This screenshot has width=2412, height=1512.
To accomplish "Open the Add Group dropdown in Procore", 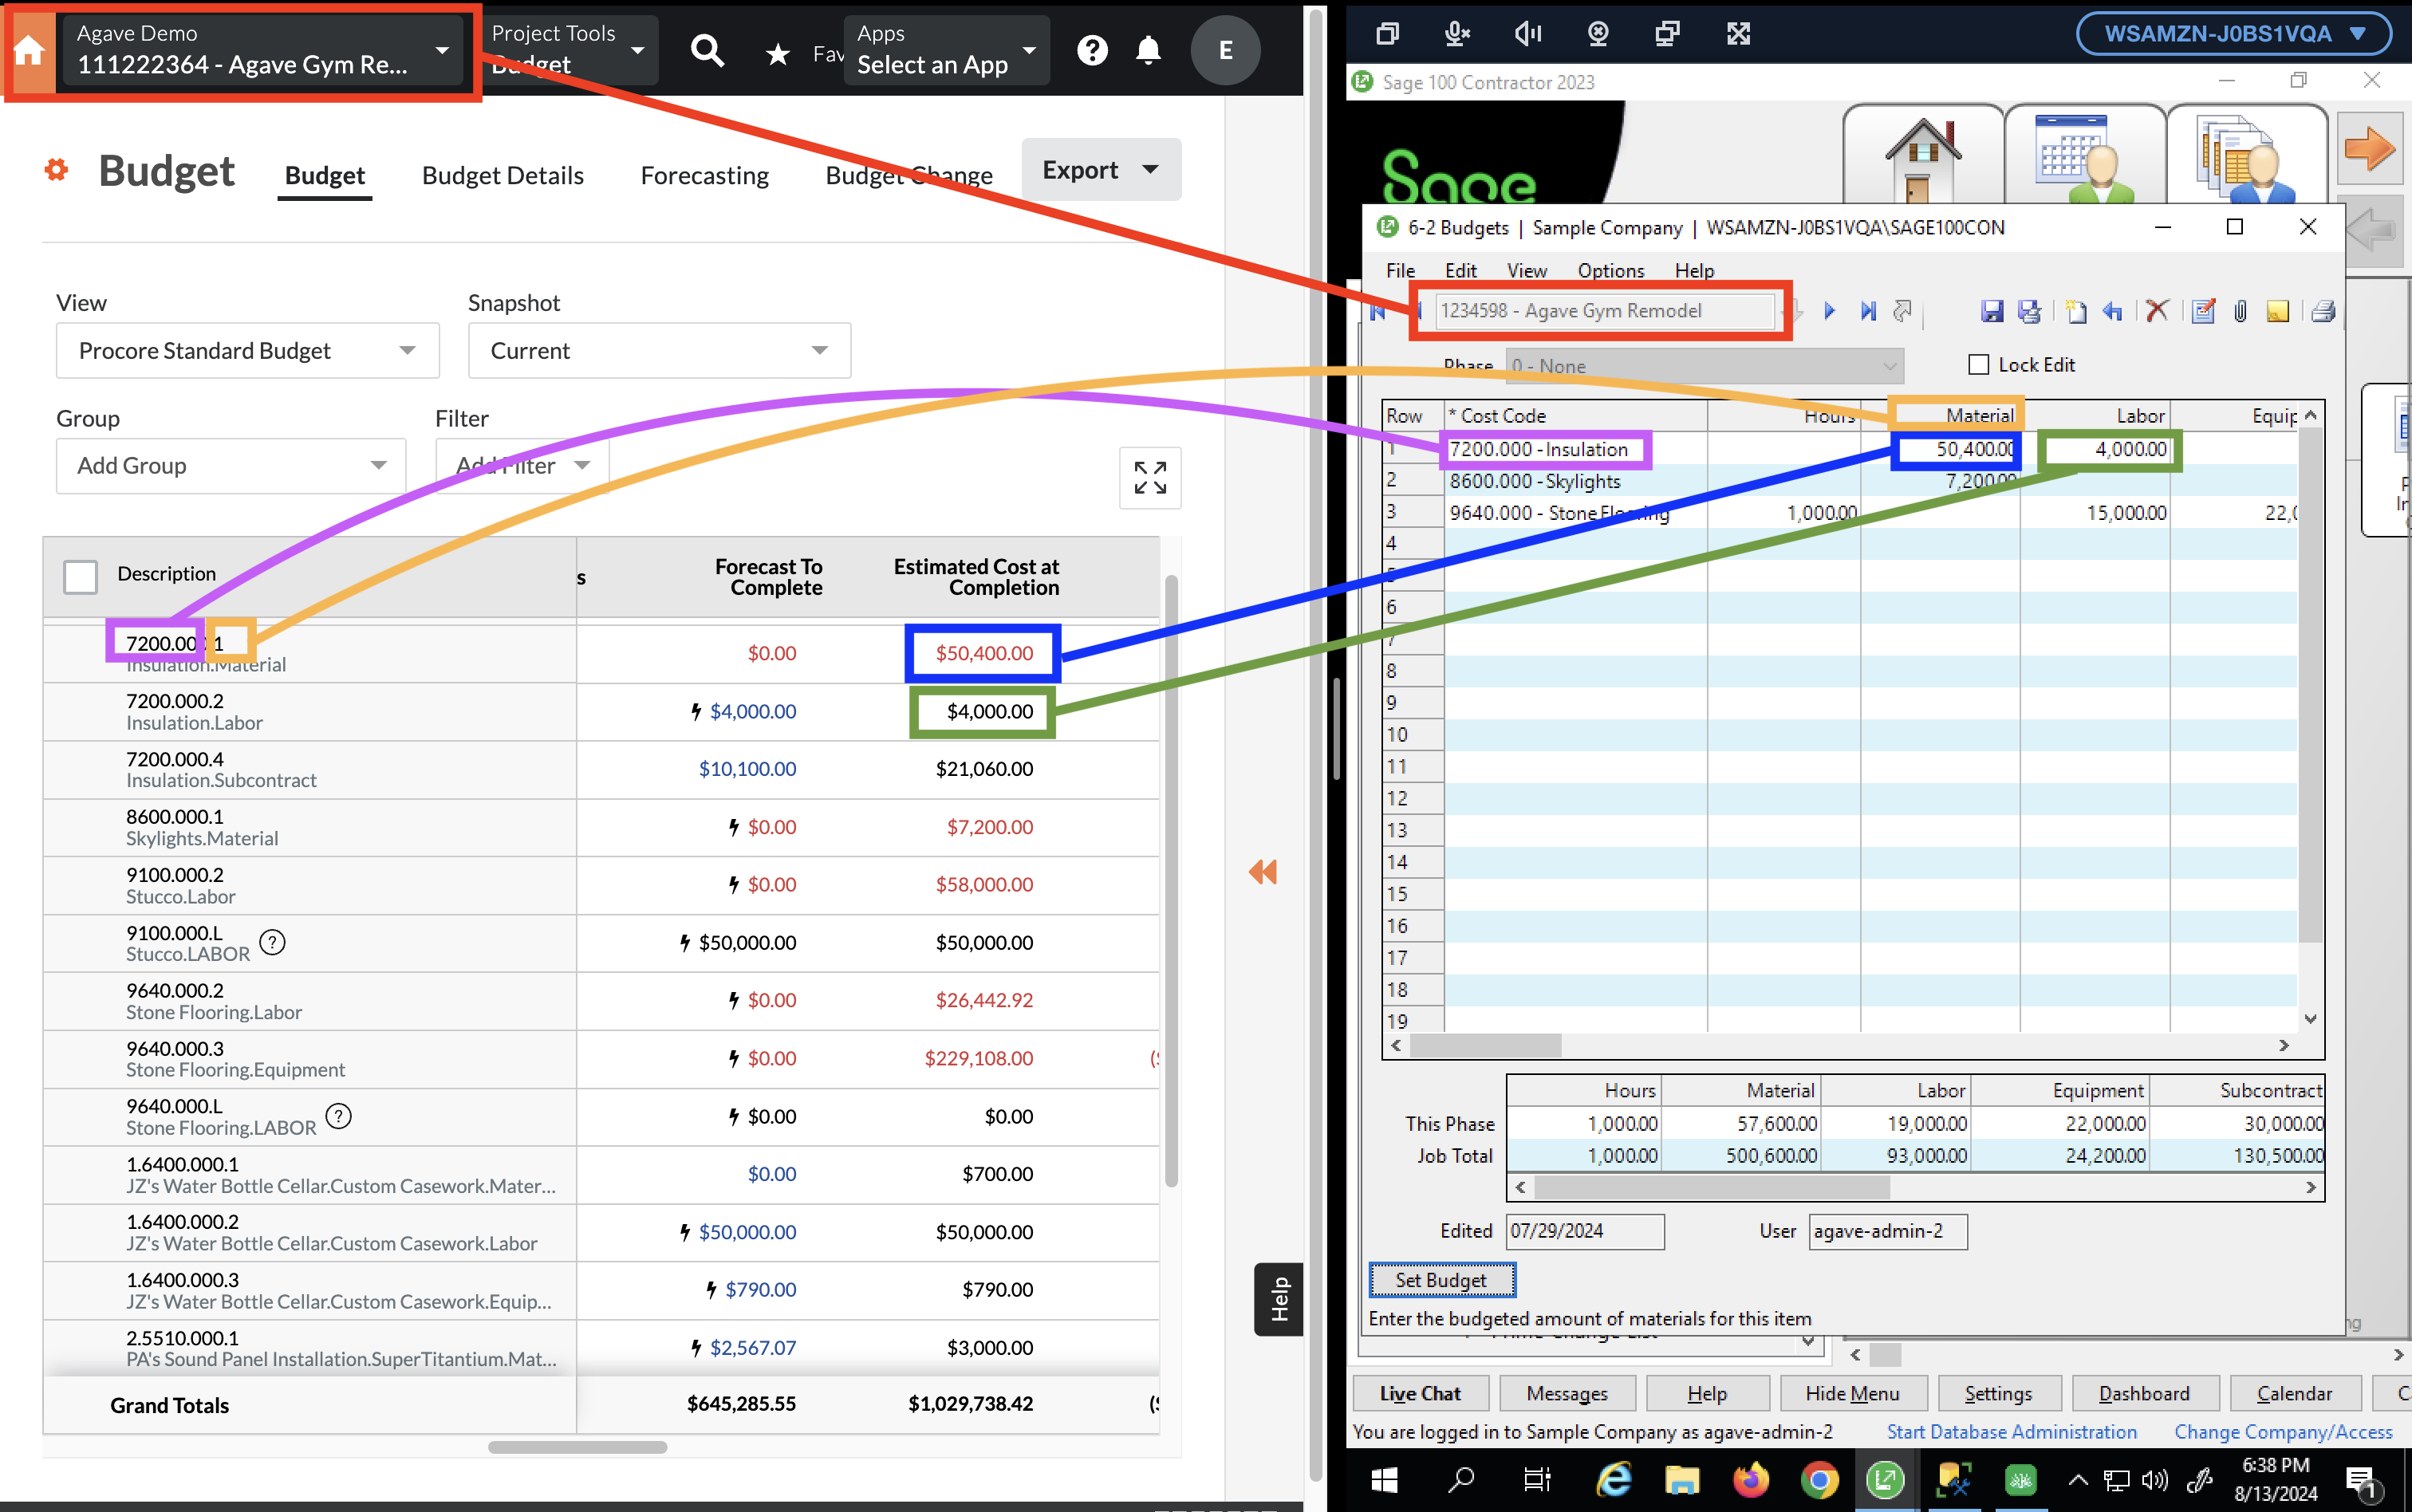I will point(227,465).
